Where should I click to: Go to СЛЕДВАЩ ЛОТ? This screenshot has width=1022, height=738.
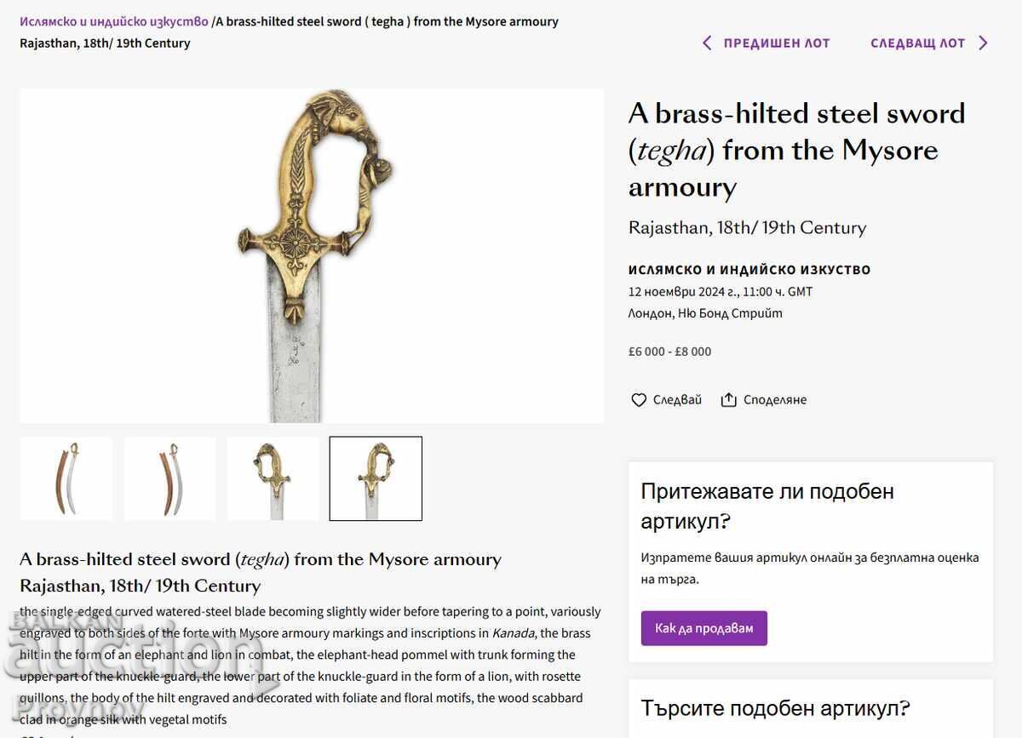(917, 43)
